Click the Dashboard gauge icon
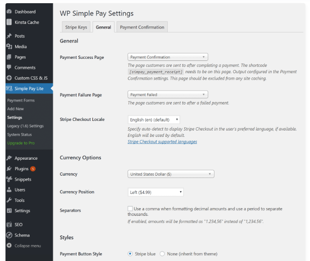The image size is (310, 261). point(9,11)
